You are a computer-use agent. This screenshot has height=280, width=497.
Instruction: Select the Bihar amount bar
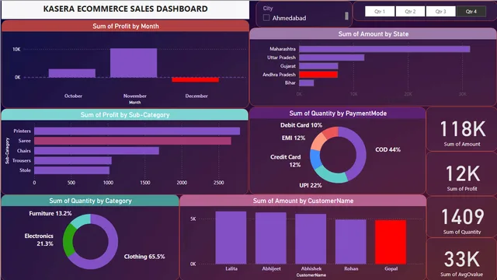(x=307, y=83)
